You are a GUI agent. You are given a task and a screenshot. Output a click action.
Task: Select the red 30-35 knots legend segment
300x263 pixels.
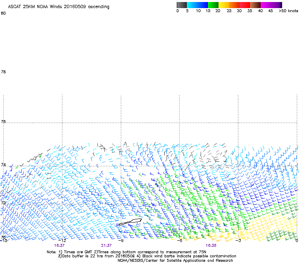tap(245, 5)
